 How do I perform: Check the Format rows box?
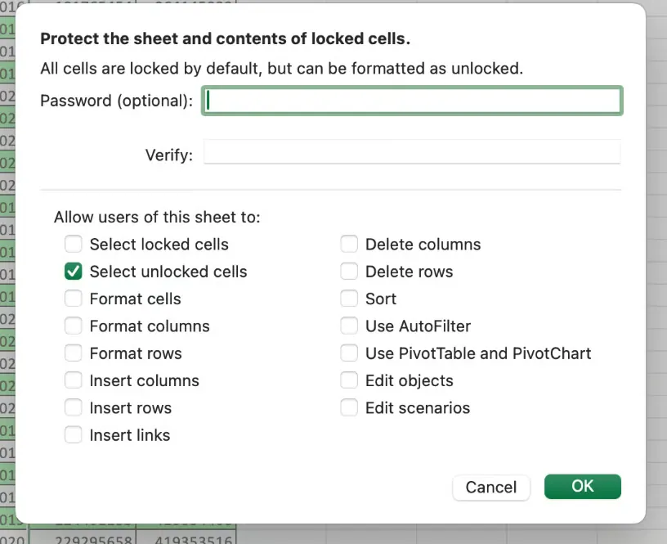[73, 353]
